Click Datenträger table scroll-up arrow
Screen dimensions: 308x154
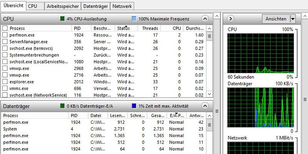(x=209, y=116)
